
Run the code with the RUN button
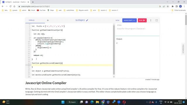click(142, 20)
